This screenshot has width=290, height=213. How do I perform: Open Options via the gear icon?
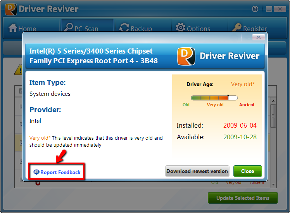pos(181,28)
